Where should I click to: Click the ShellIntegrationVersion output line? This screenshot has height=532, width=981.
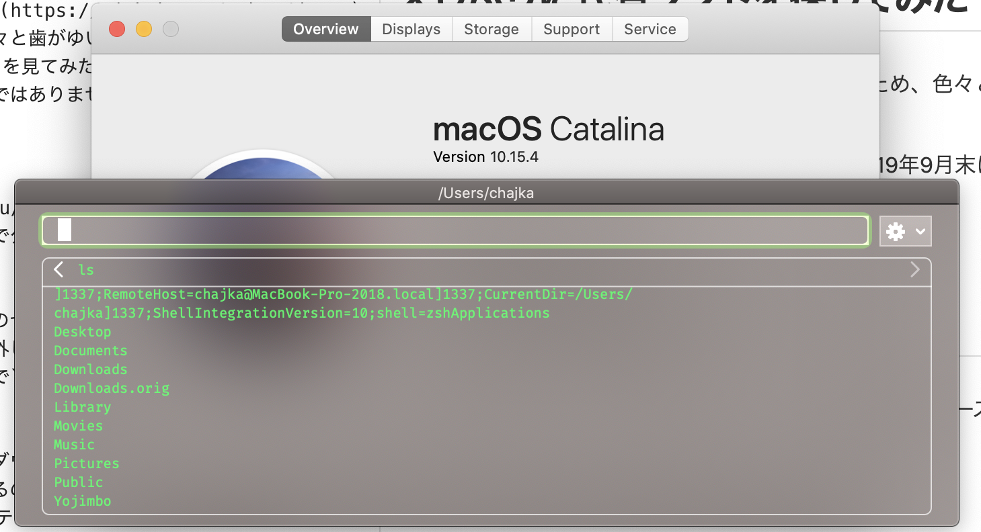click(x=302, y=313)
